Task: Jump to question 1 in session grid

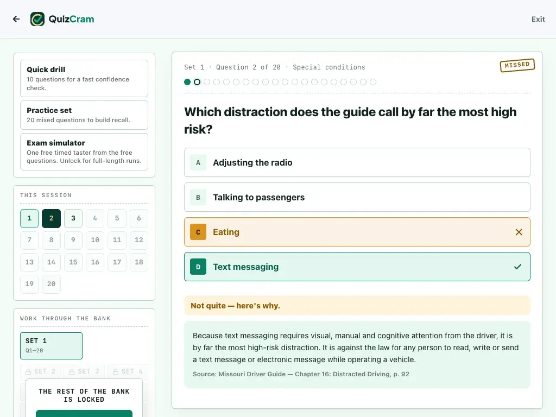Action: coord(29,218)
